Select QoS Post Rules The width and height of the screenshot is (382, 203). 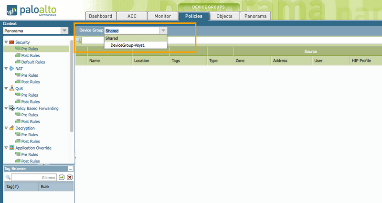(31, 101)
